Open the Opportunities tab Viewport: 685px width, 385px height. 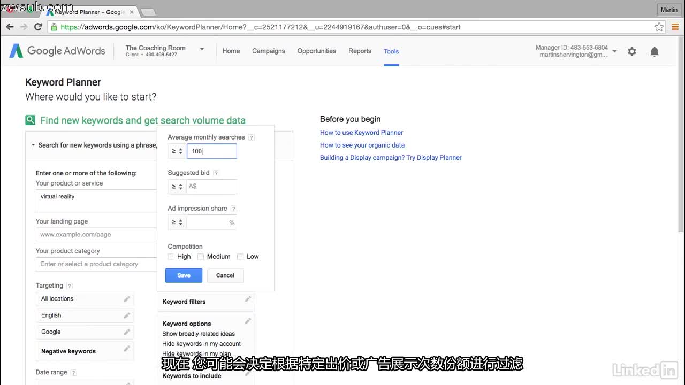[x=317, y=51]
